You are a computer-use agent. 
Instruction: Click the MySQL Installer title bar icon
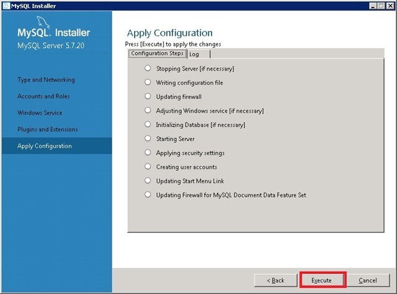tap(6, 6)
